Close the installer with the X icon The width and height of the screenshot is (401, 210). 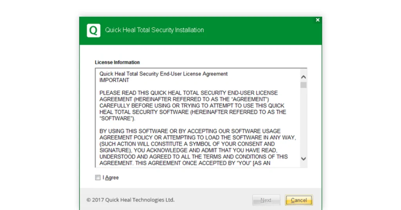click(x=317, y=20)
